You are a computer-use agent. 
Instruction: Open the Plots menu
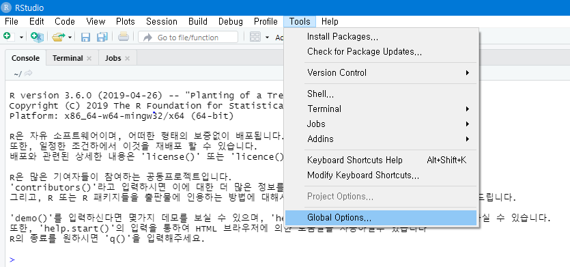pyautogui.click(x=126, y=21)
